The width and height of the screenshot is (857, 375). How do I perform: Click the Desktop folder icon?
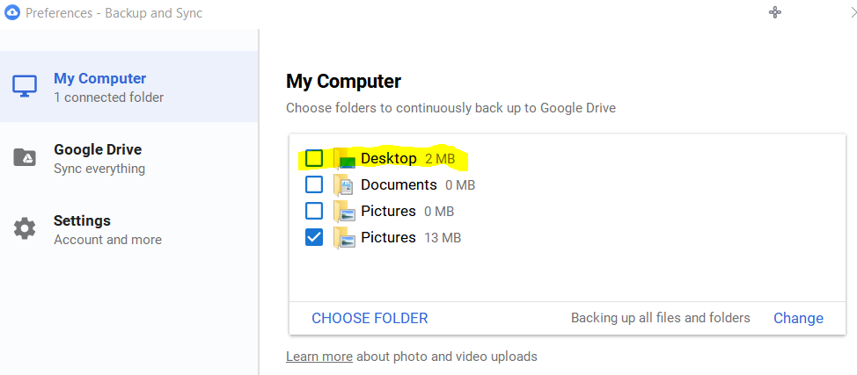pyautogui.click(x=344, y=159)
